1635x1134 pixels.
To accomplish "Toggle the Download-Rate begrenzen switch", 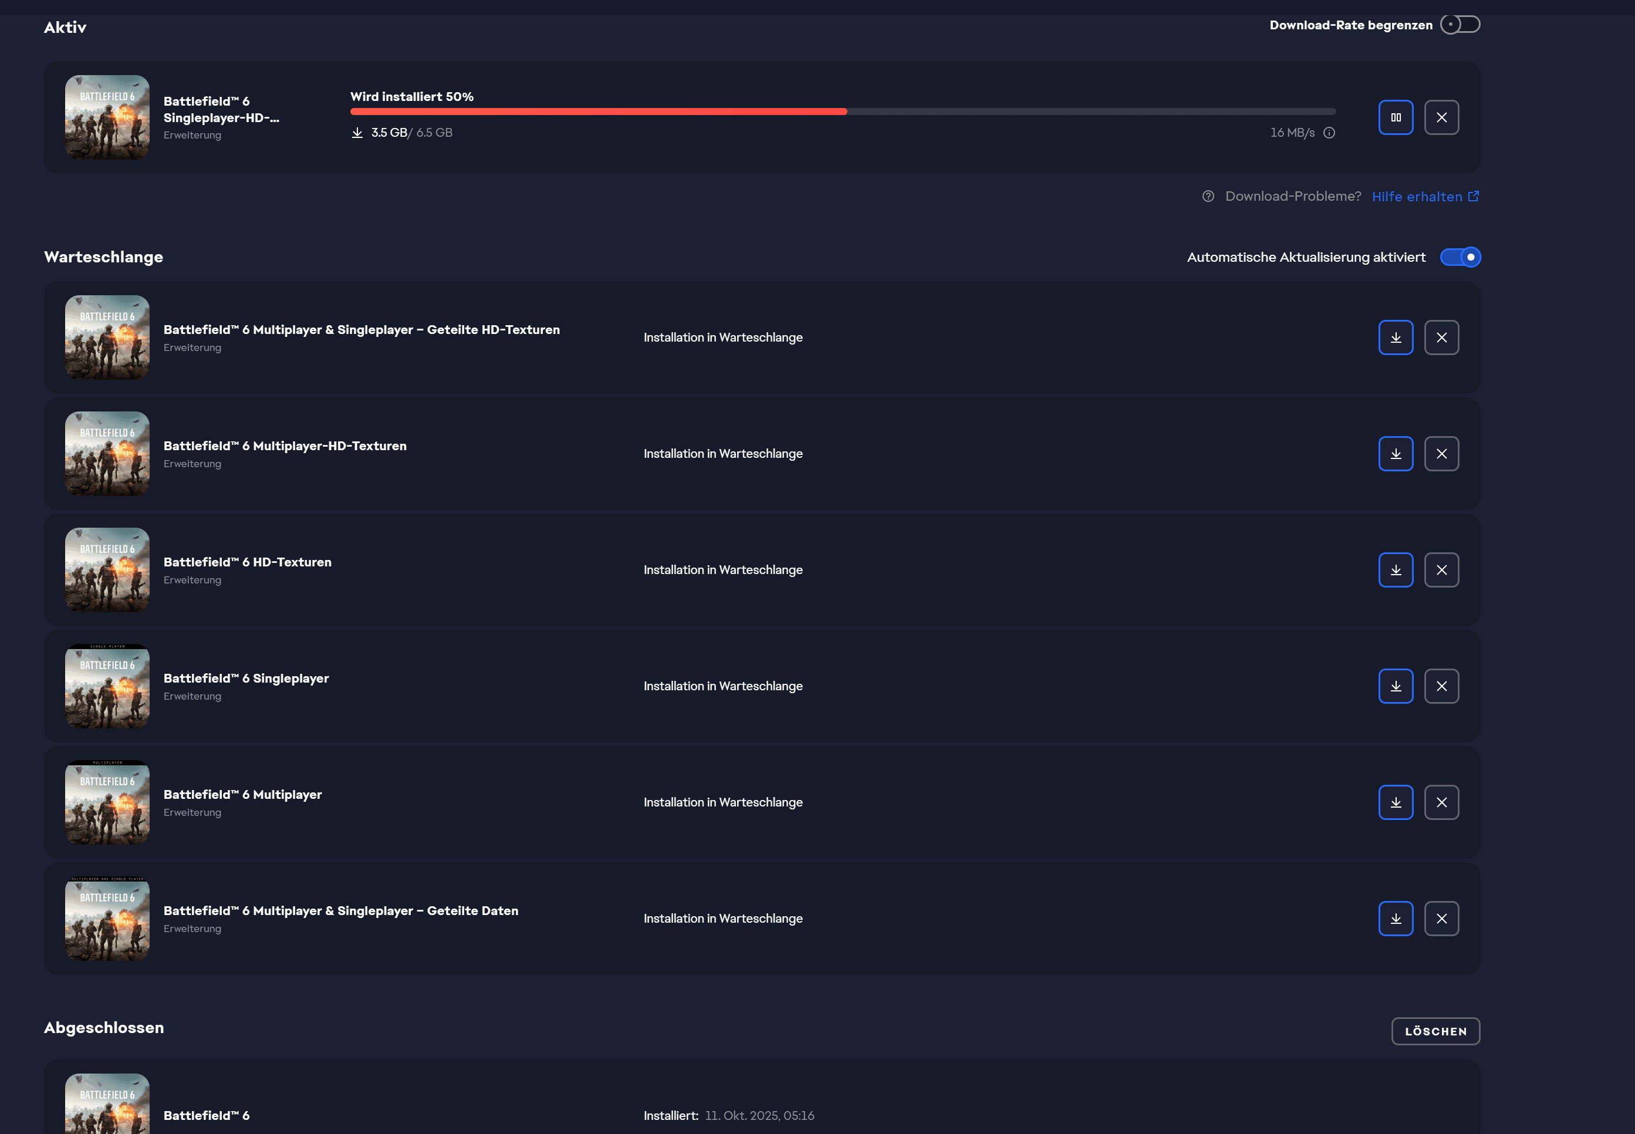I will pos(1460,24).
